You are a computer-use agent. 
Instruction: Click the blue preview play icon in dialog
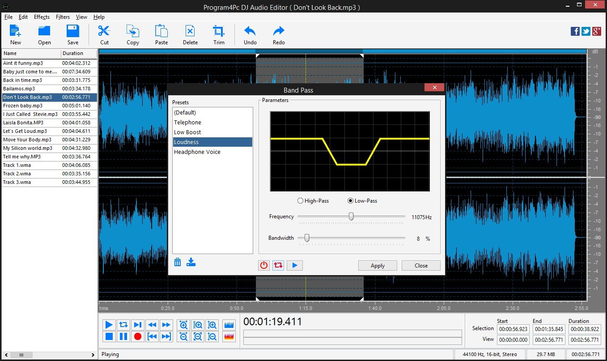pyautogui.click(x=294, y=265)
